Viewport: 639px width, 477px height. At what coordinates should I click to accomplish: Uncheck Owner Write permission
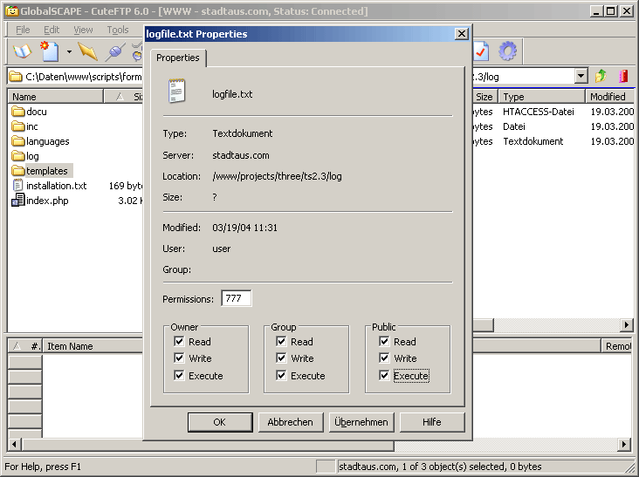179,358
